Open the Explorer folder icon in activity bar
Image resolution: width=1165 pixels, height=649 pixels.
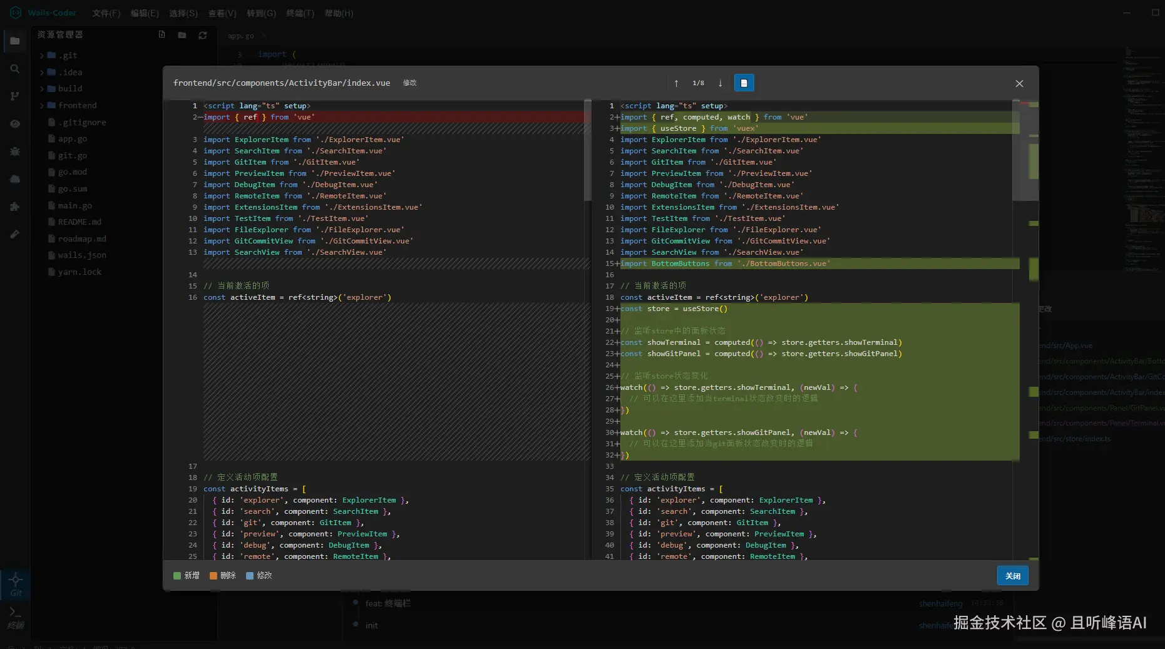pyautogui.click(x=15, y=41)
